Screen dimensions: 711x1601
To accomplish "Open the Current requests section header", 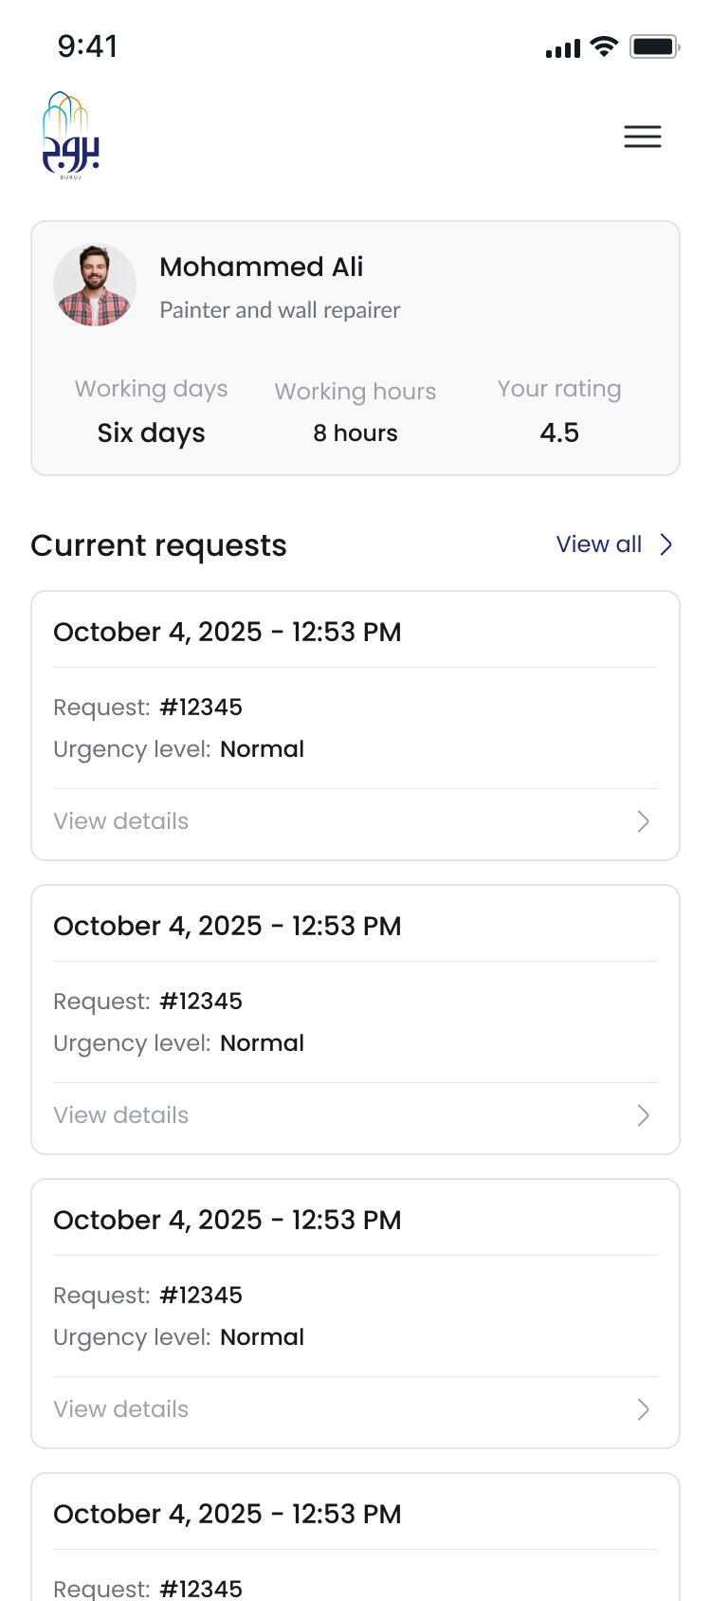I will pos(158,545).
